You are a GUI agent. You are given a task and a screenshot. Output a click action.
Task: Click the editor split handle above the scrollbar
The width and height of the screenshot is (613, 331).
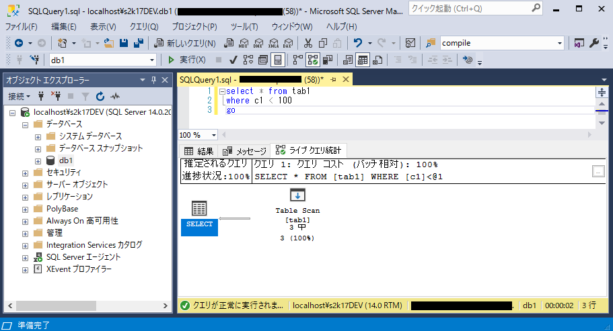tap(602, 93)
